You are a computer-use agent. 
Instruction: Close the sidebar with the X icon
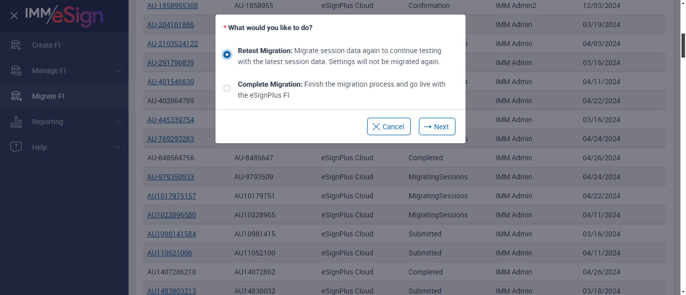coord(14,16)
